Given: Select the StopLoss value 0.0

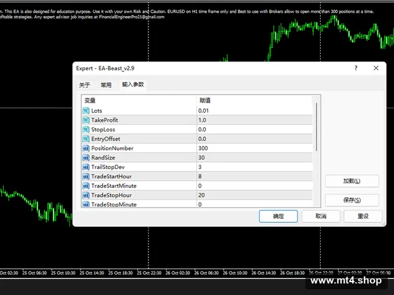Looking at the screenshot, I should (x=203, y=130).
